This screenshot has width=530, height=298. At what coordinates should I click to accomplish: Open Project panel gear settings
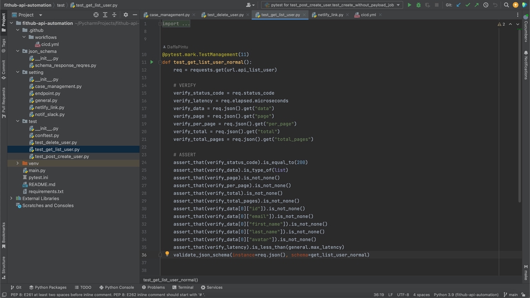coord(126,15)
